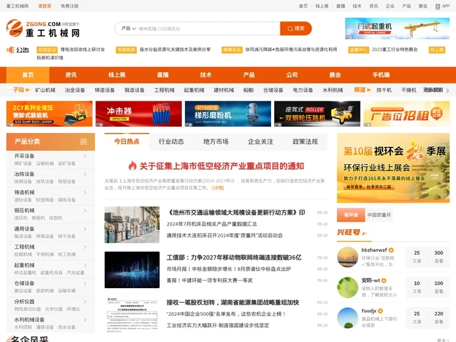Image resolution: width=456 pixels, height=342 pixels.
Task: Click the orange triangle next to 子站
Action: pyautogui.click(x=28, y=90)
